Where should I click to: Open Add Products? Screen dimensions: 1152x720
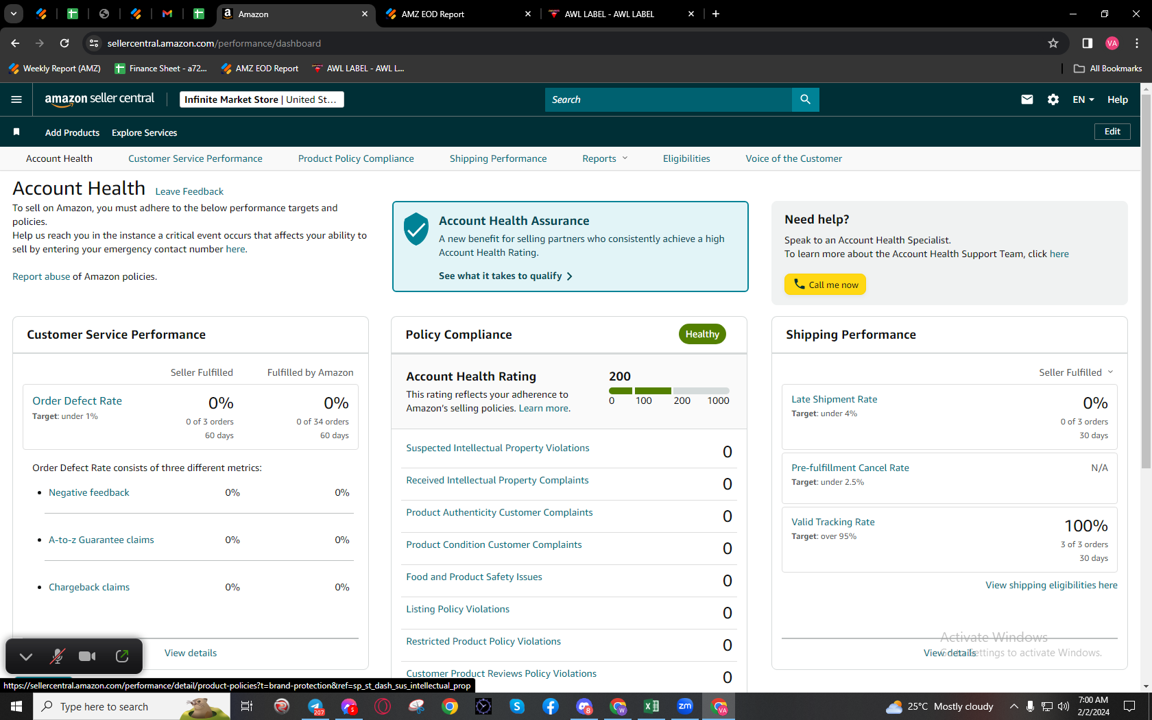coord(72,132)
